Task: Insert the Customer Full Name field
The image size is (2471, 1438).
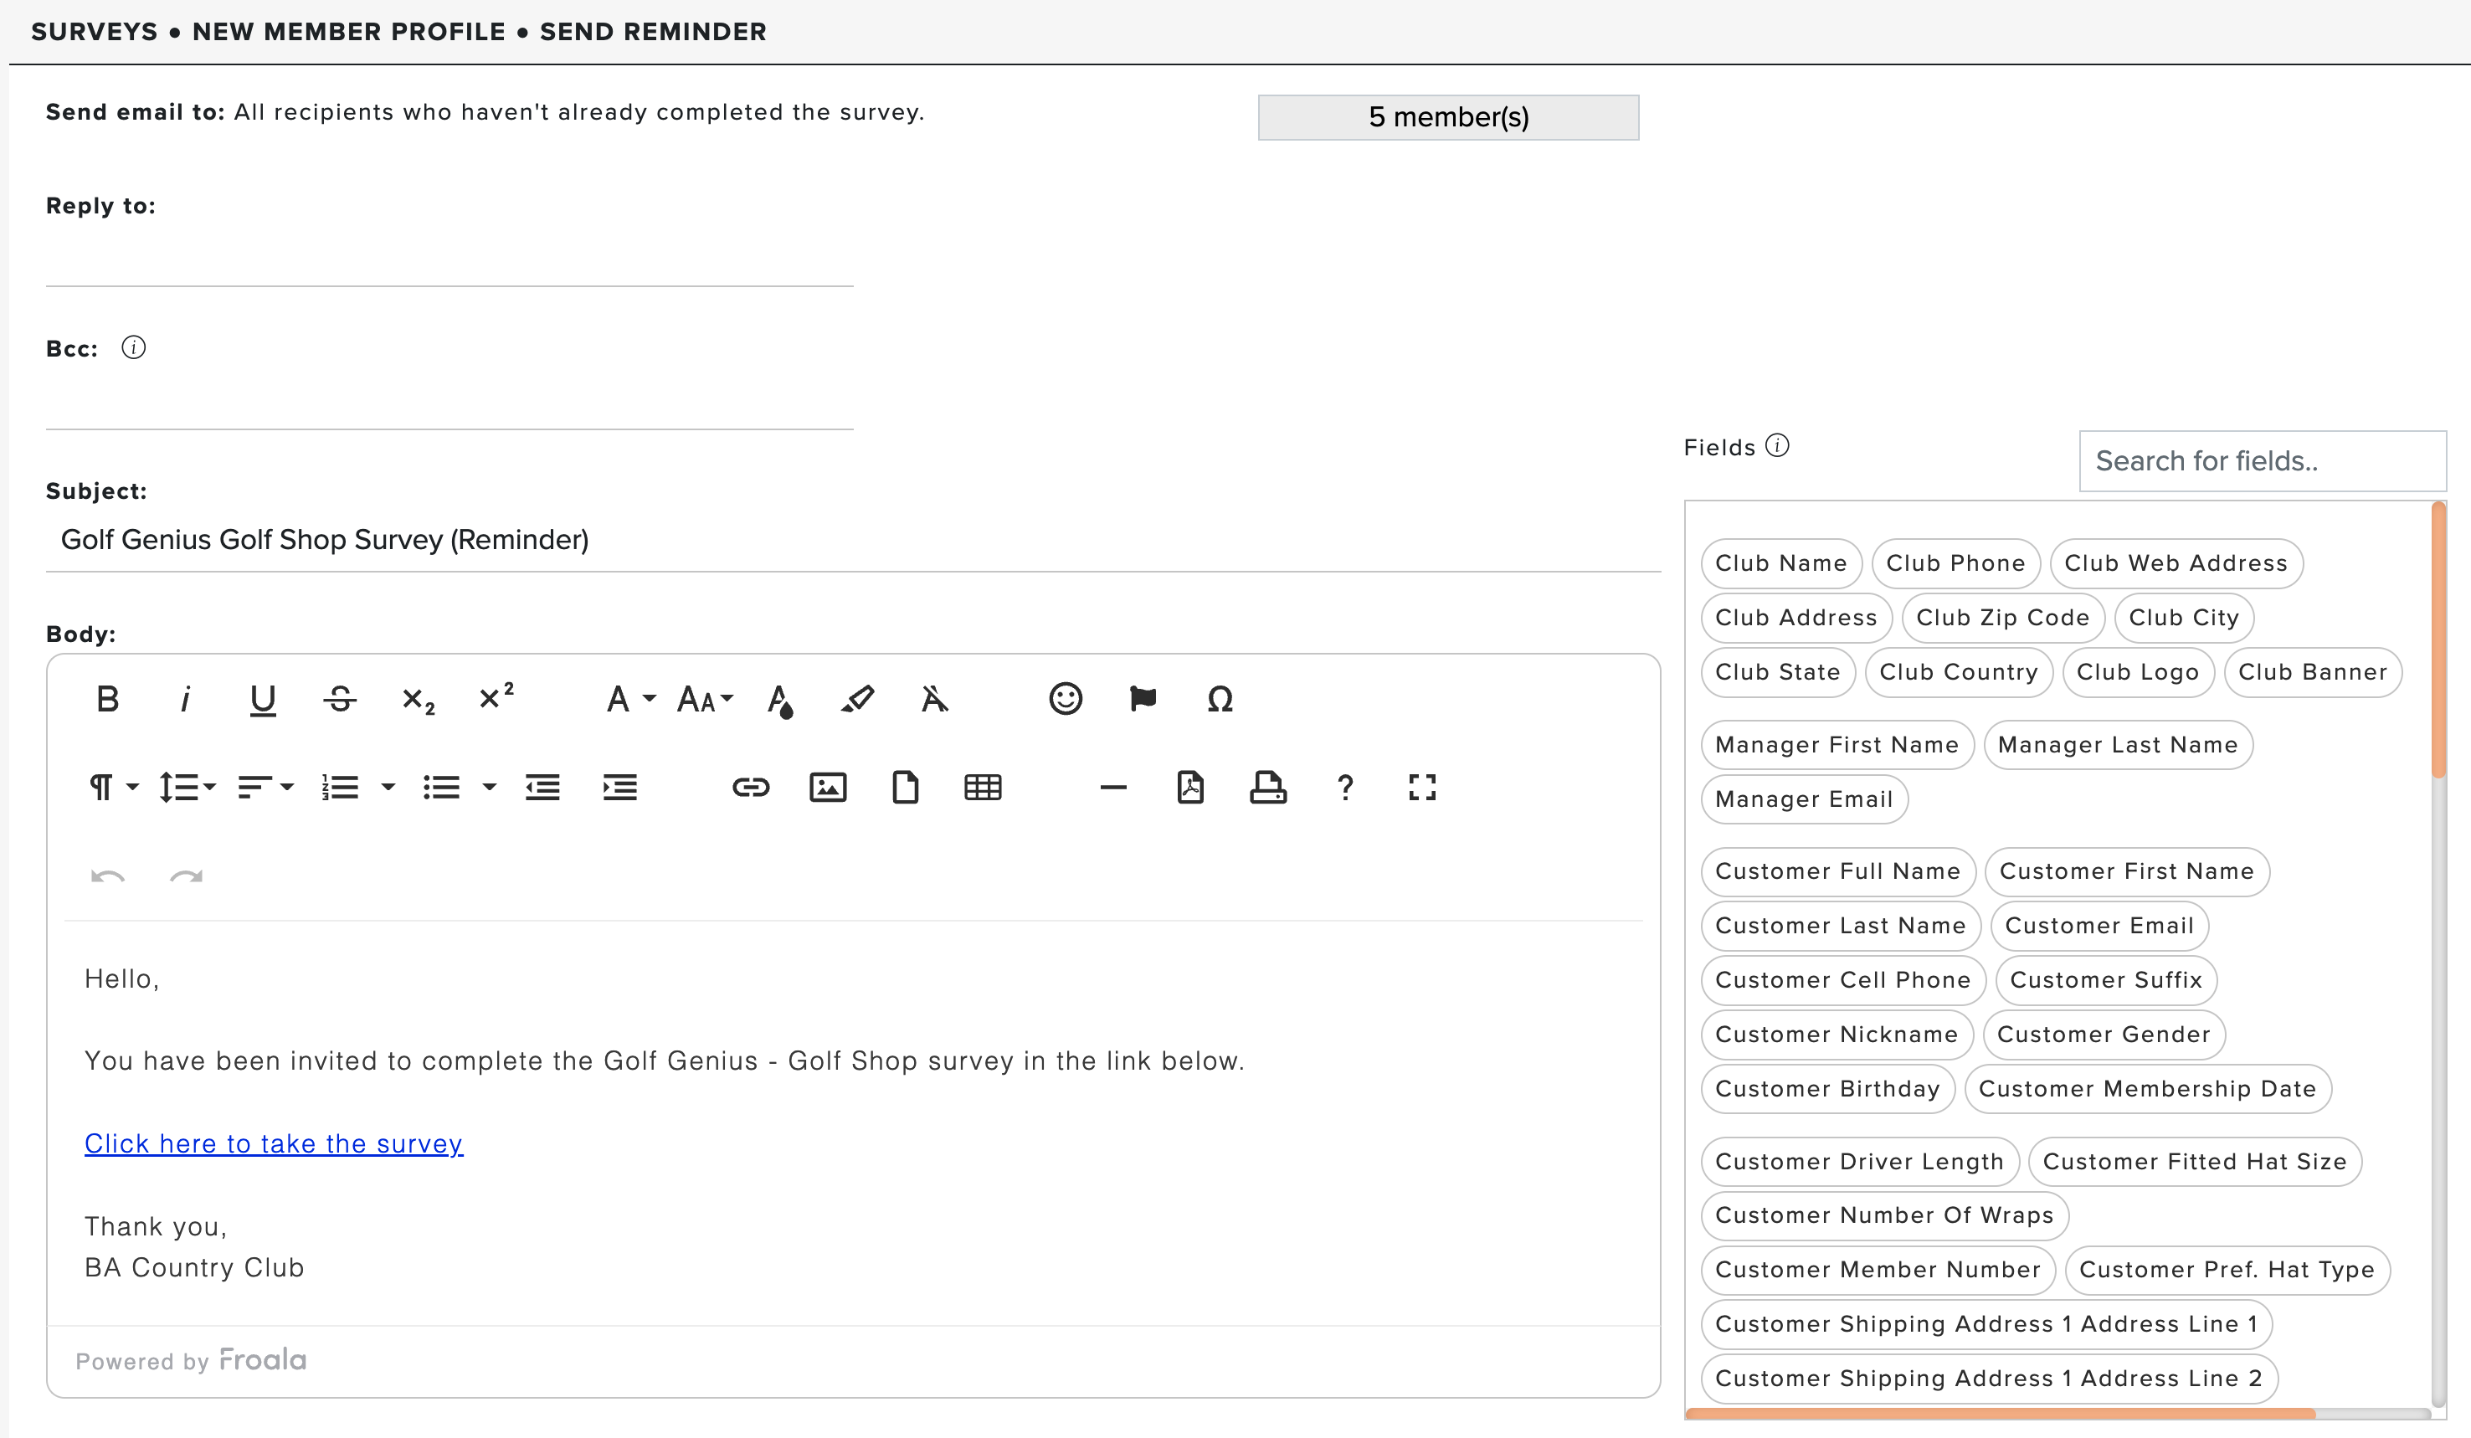Action: (1837, 871)
